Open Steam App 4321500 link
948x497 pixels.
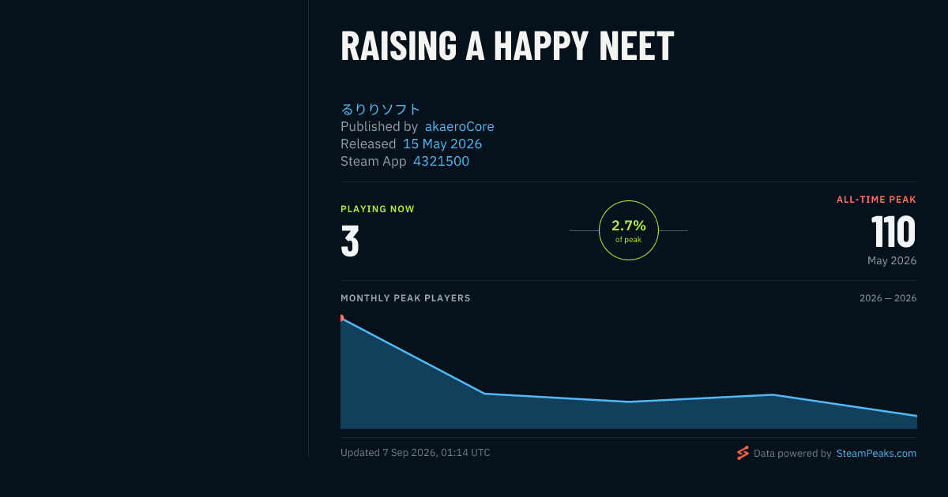pos(441,161)
